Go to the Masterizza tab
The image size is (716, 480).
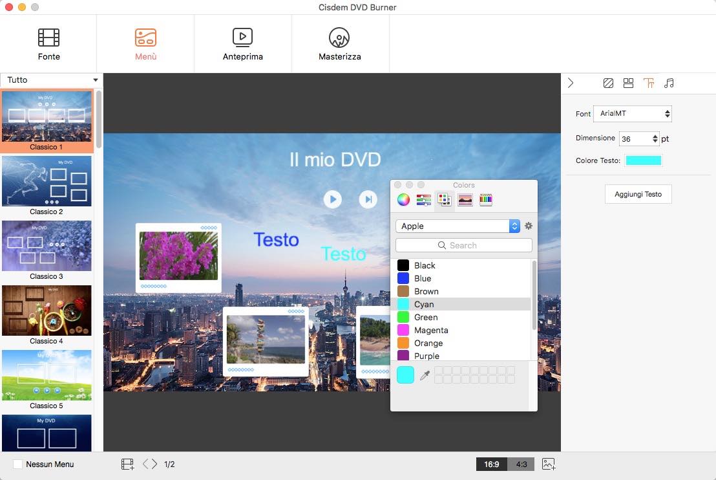pyautogui.click(x=340, y=44)
